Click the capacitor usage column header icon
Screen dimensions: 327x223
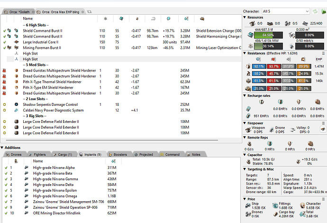tap(137, 19)
